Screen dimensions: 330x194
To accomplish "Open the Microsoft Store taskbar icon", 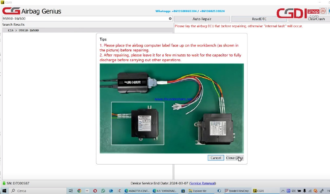I will pos(183,191).
